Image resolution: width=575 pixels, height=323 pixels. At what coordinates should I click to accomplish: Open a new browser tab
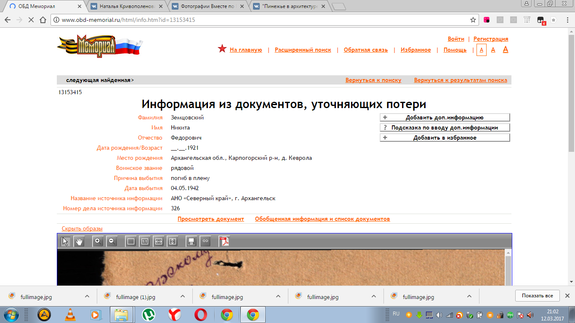click(339, 6)
